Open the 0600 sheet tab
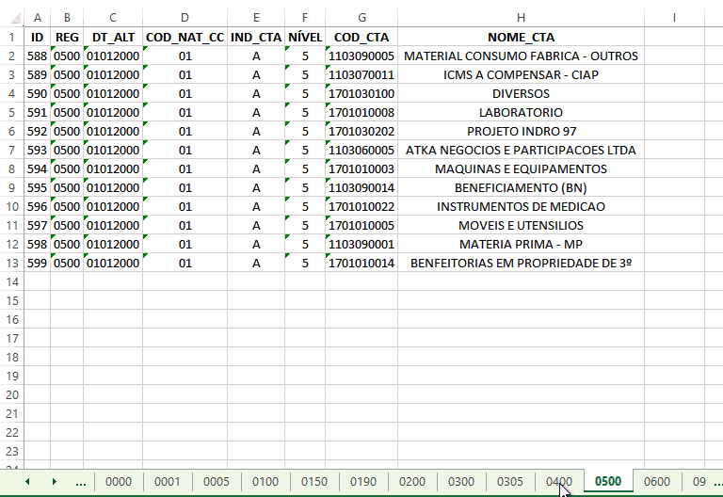This screenshot has width=723, height=497. point(657,482)
